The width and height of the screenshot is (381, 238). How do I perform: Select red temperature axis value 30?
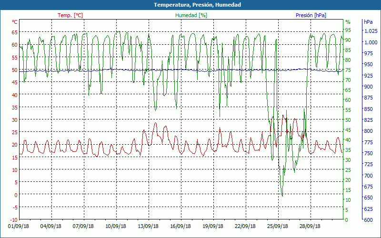point(15,120)
